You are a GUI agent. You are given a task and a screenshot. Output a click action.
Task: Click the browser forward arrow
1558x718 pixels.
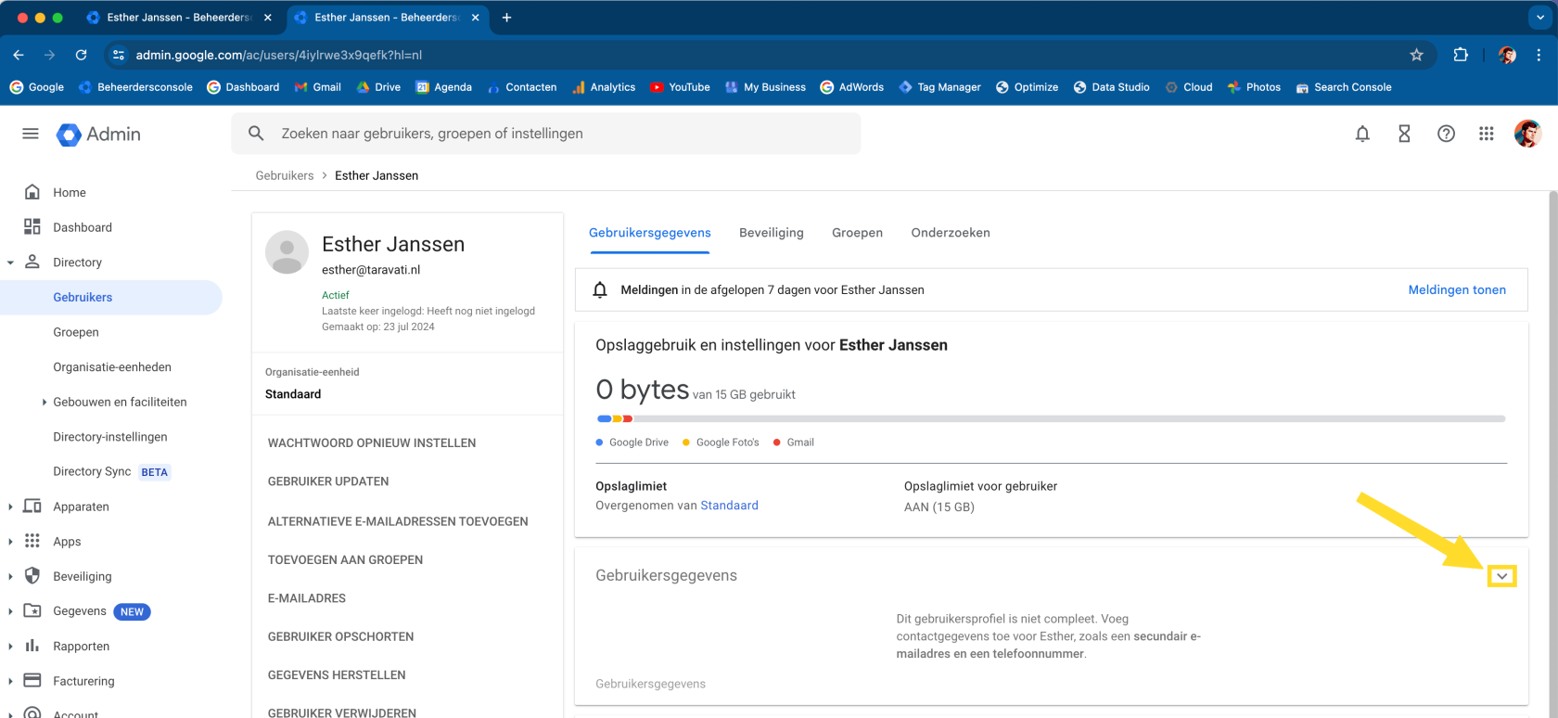click(x=50, y=55)
